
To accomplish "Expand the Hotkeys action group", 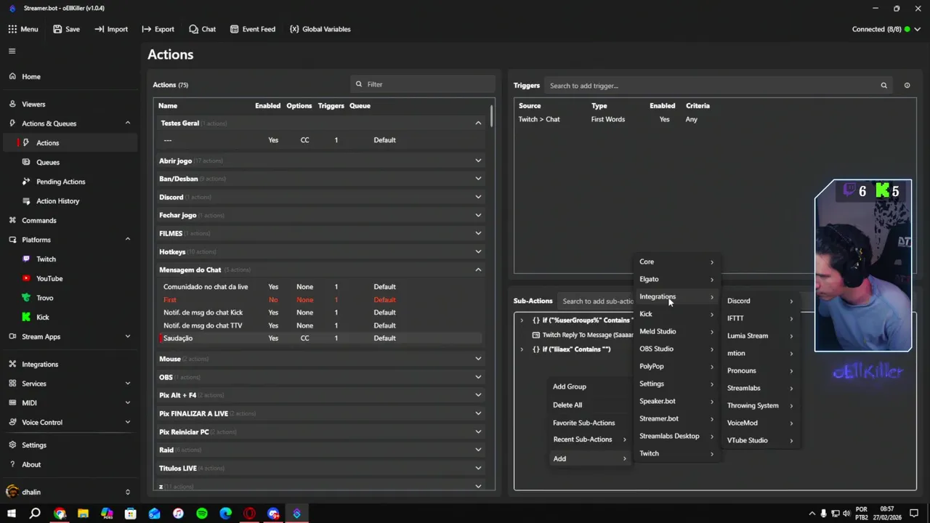I will (x=478, y=251).
